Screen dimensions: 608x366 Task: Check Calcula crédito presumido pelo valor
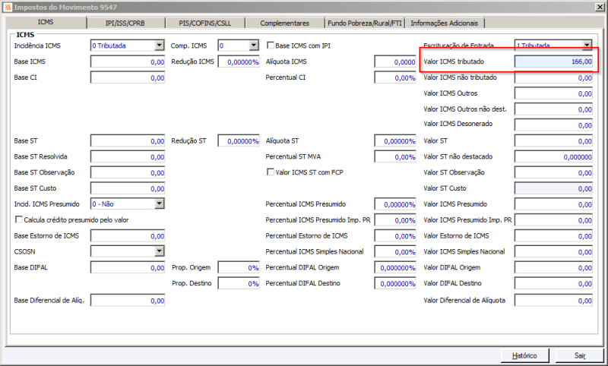coord(18,219)
